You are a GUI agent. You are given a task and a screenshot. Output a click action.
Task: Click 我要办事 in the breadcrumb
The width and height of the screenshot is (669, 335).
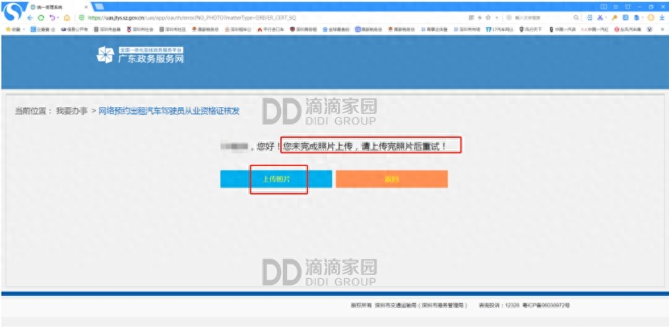[x=72, y=111]
